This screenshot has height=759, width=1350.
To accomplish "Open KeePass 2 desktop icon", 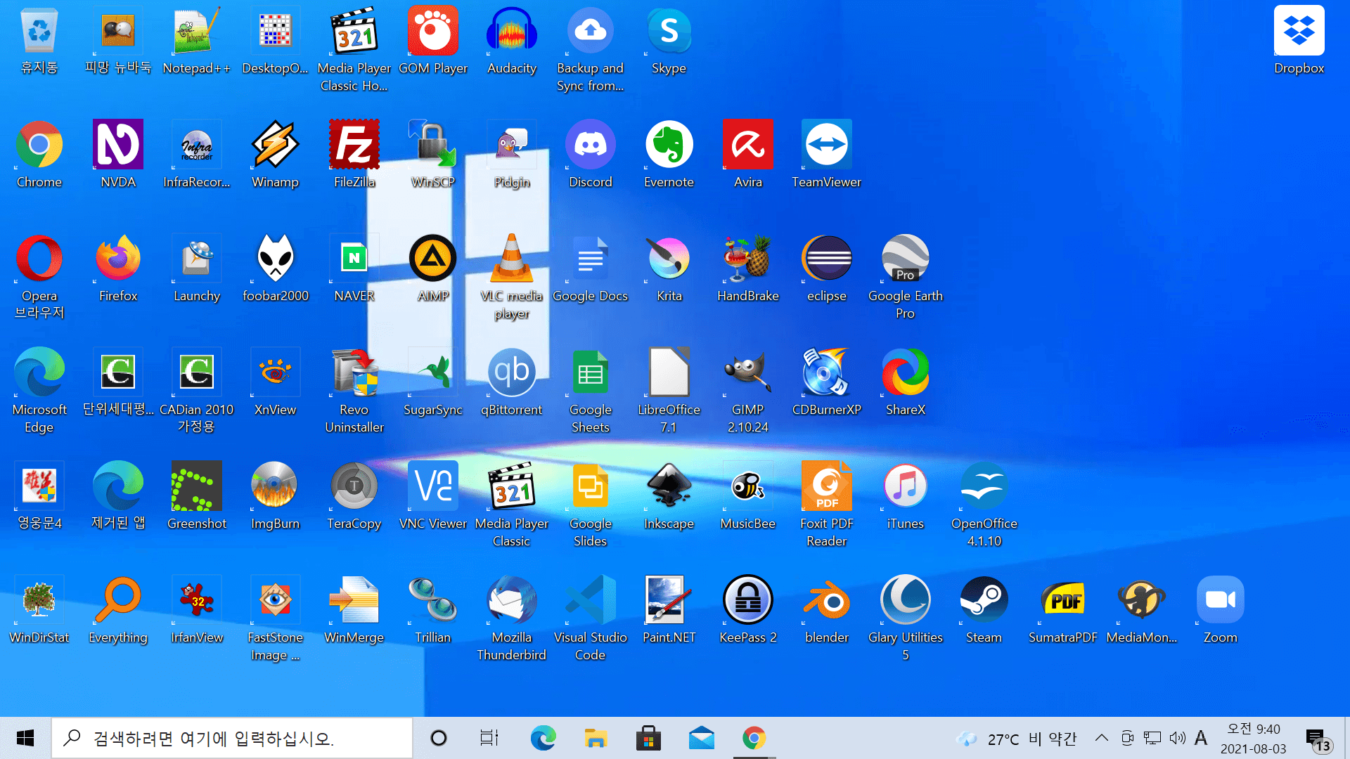I will coord(748,610).
